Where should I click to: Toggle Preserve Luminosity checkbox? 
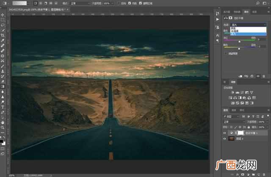(x=226, y=53)
